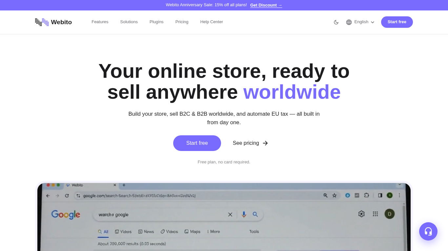This screenshot has height=251, width=448.
Task: Open the support chat headset button
Action: click(x=428, y=231)
